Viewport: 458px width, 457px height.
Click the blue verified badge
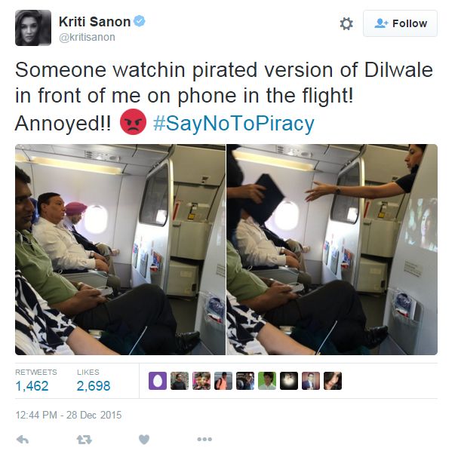(x=140, y=21)
